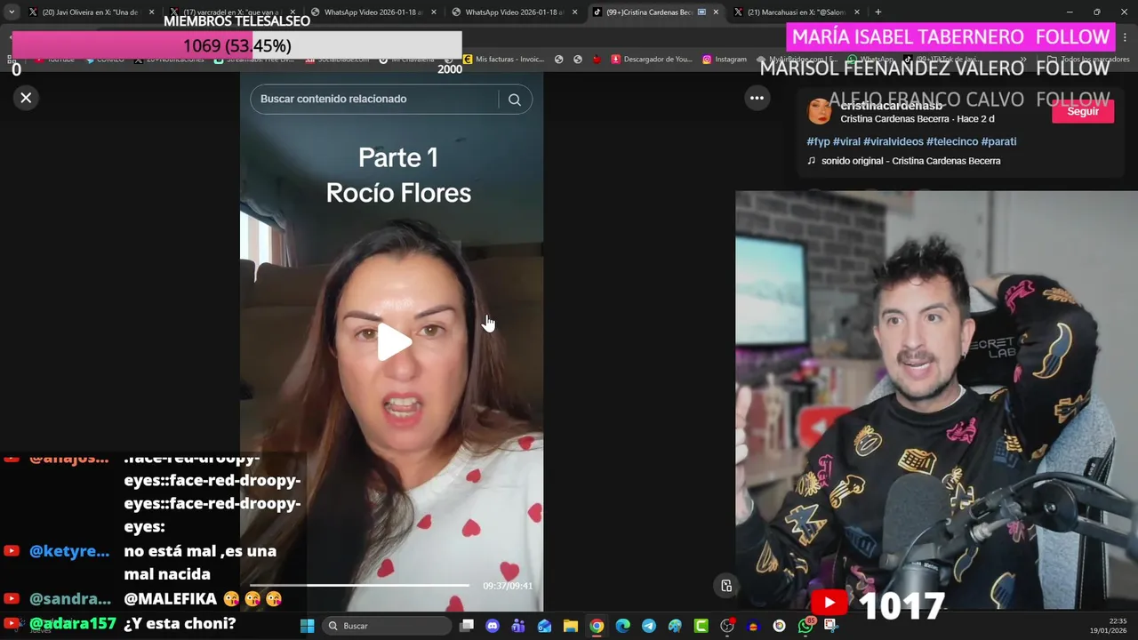Open File Explorer from the taskbar
The width and height of the screenshot is (1138, 640).
(571, 626)
